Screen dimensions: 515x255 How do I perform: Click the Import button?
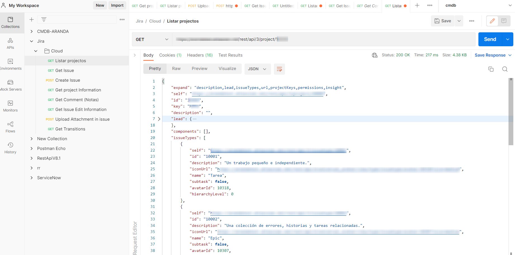point(117,5)
